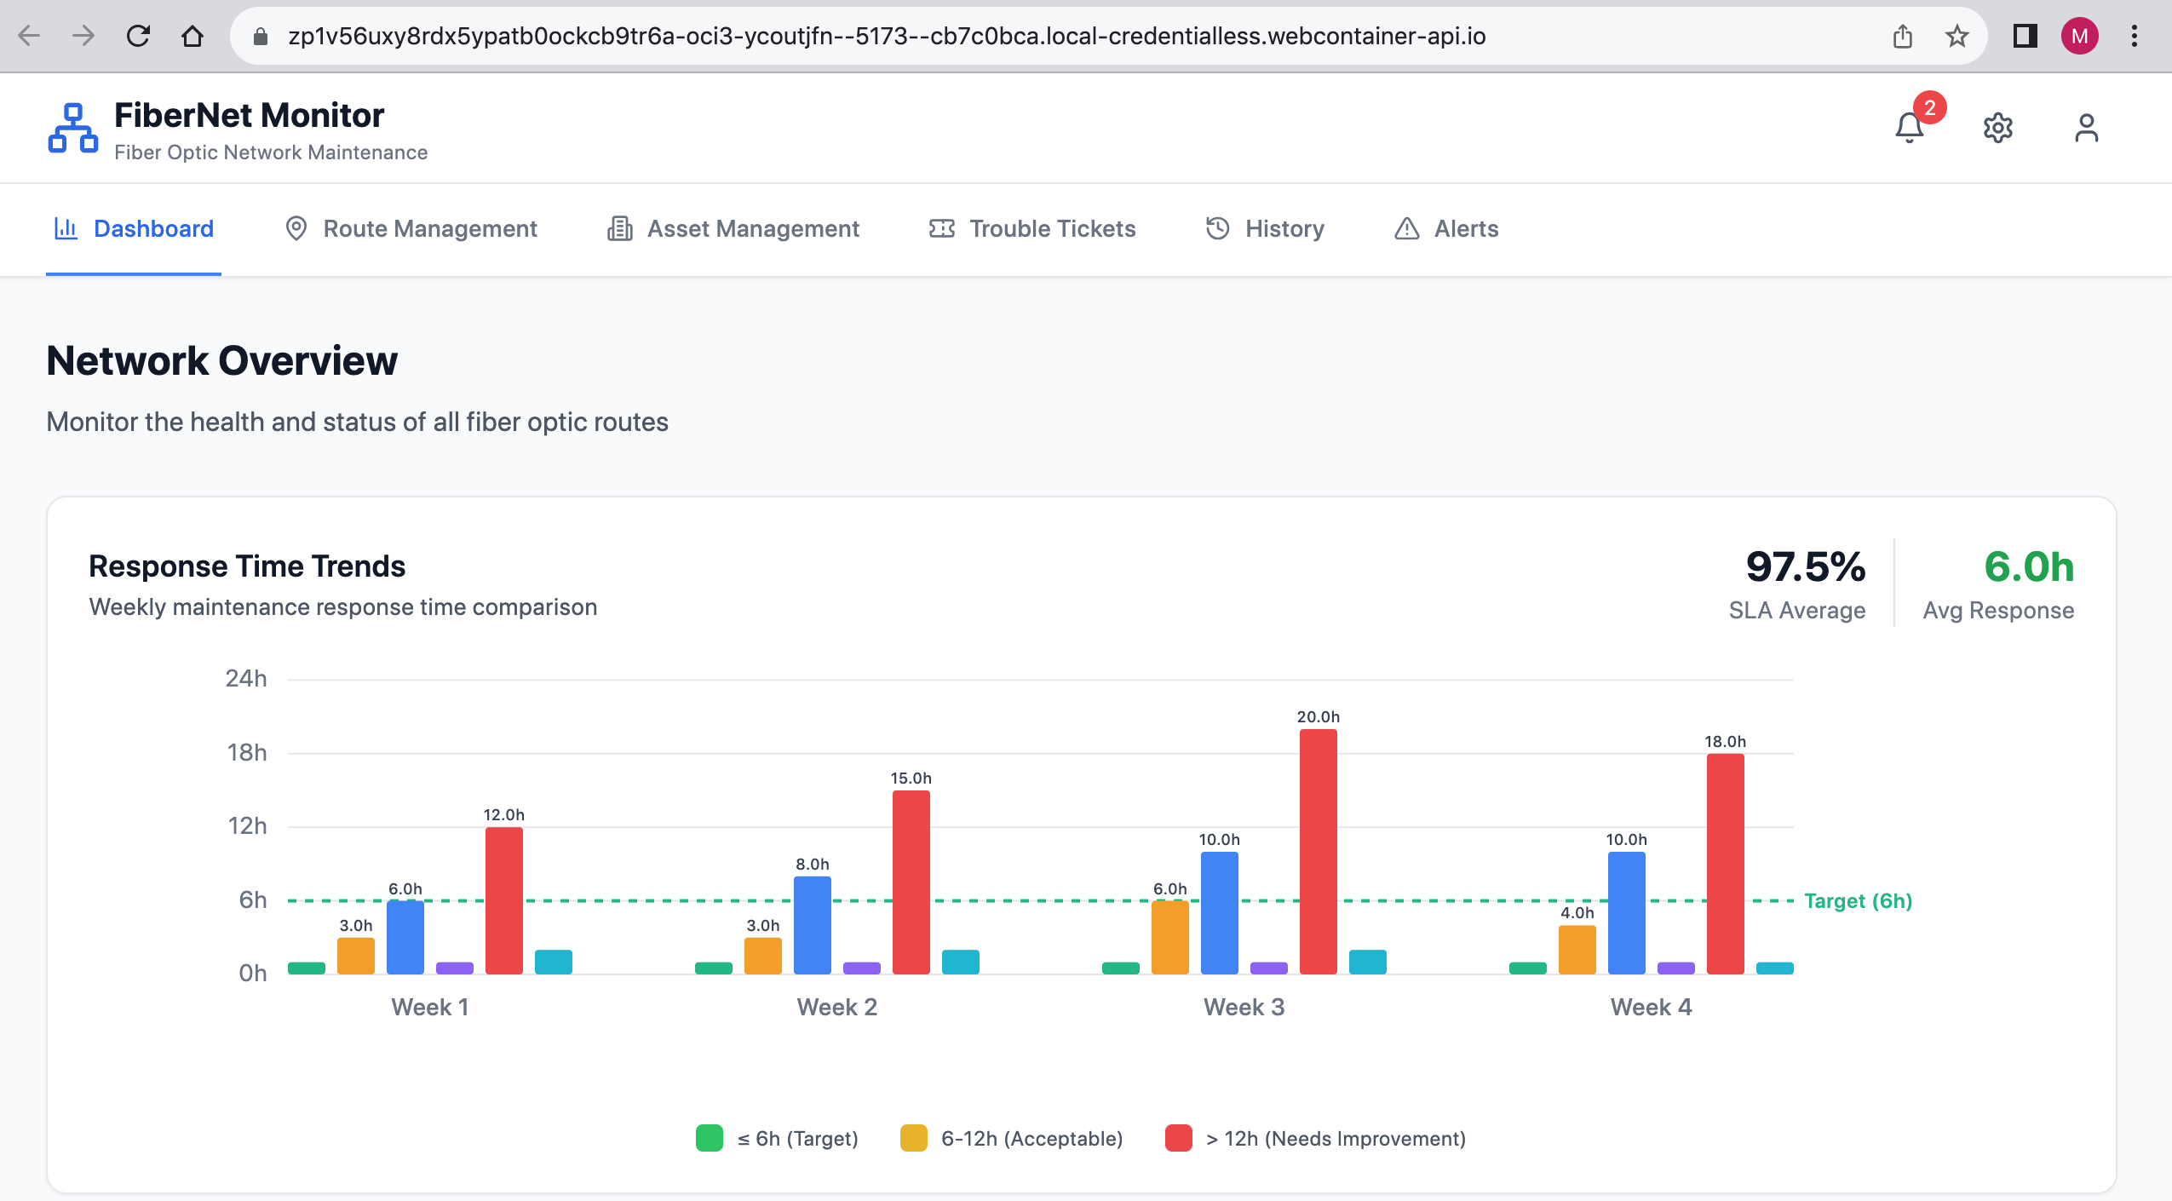
Task: Open the notifications bell icon
Action: (1909, 129)
